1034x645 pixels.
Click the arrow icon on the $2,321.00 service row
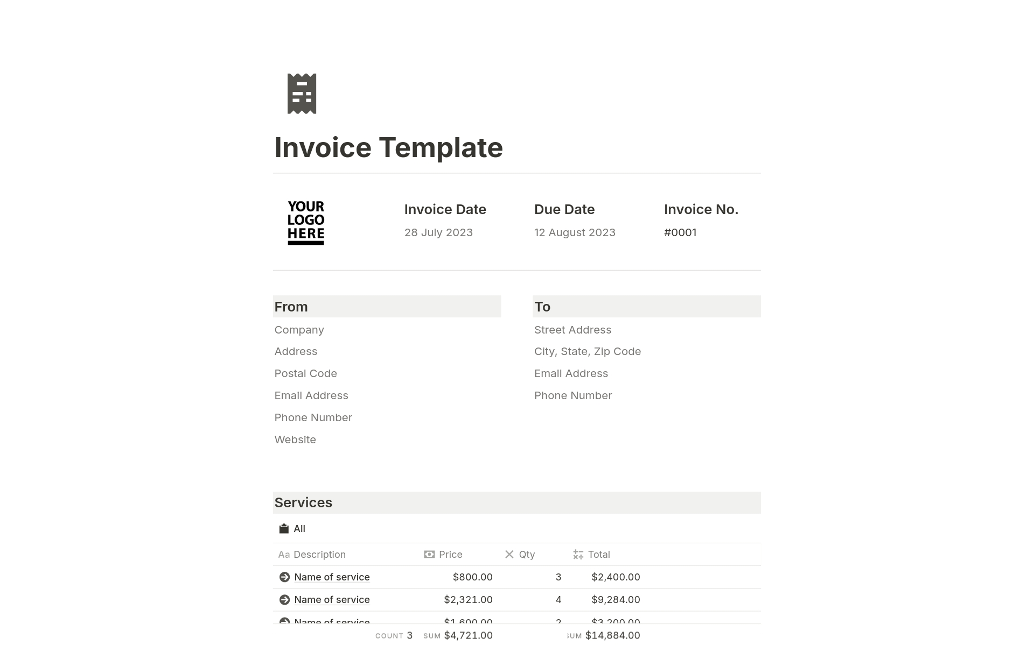point(284,600)
